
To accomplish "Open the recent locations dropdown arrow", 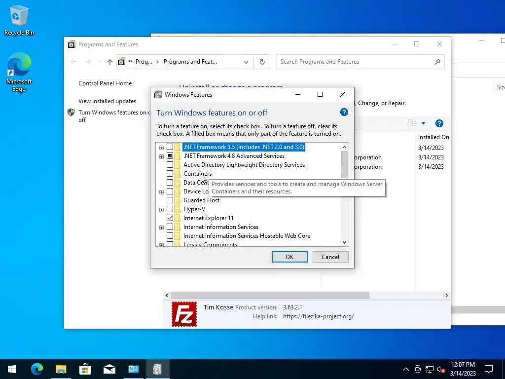I will tap(100, 62).
